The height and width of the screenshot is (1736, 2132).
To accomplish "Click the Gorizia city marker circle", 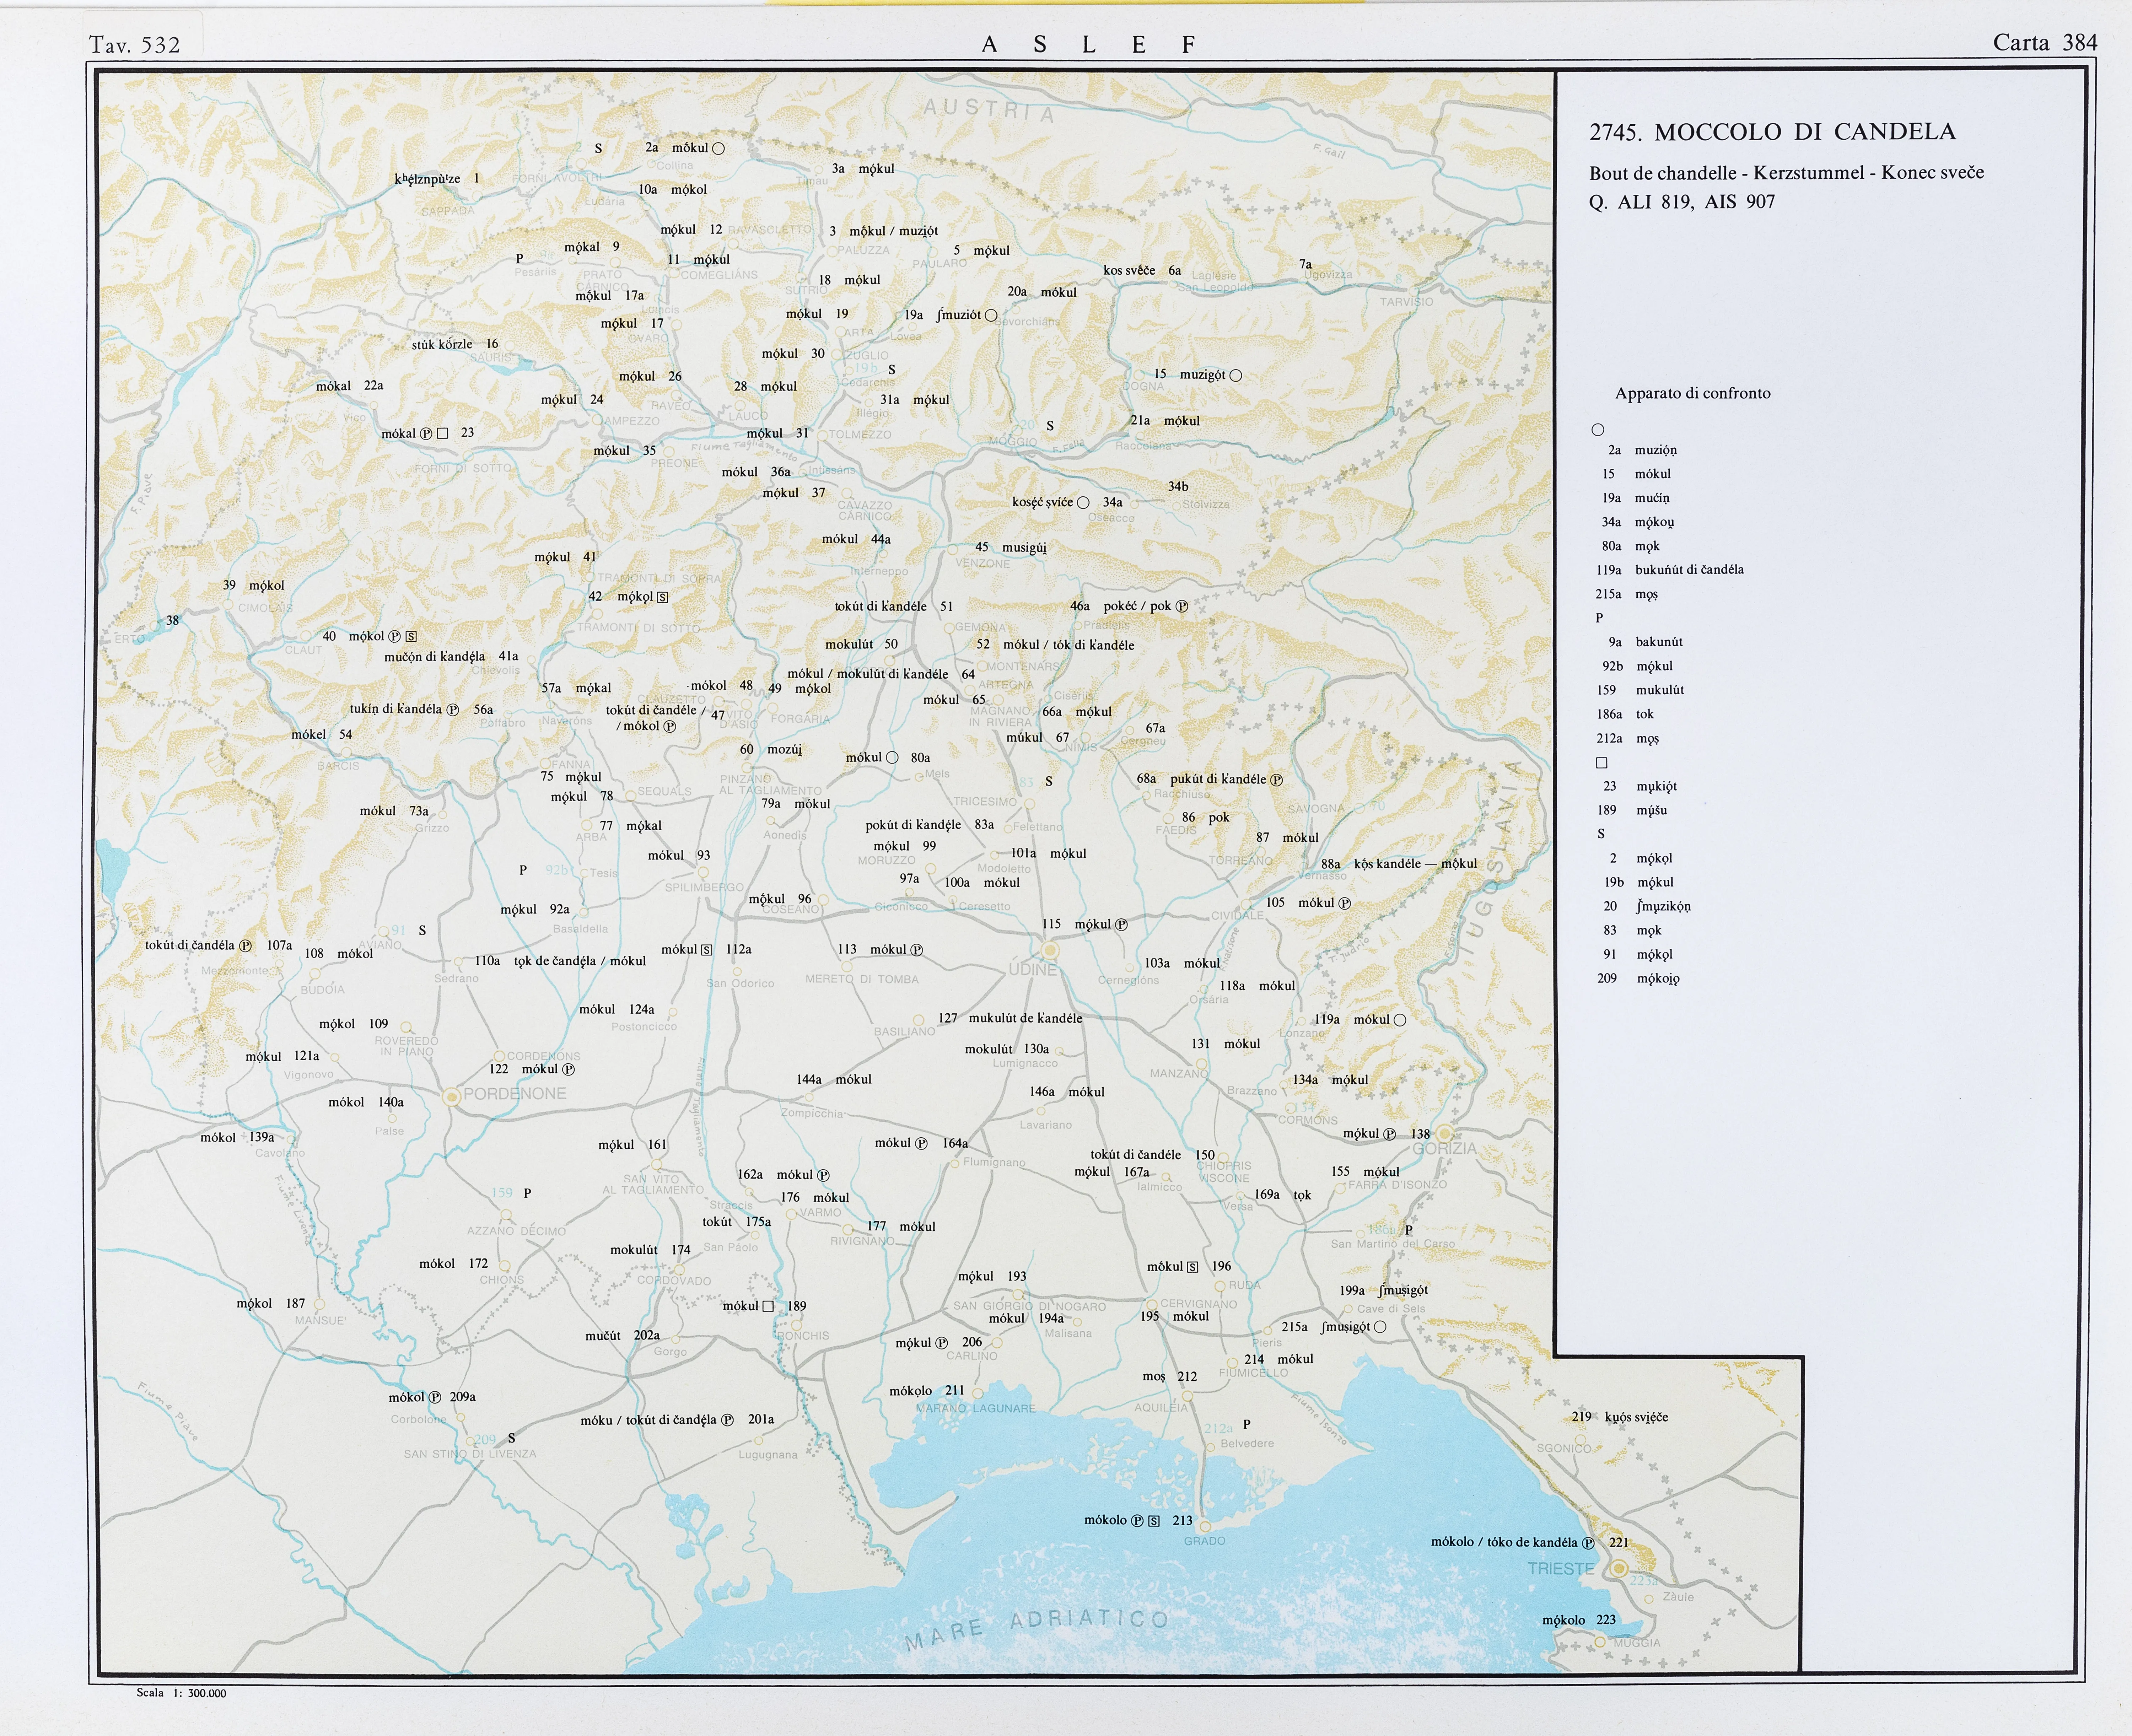I will (x=1445, y=1134).
